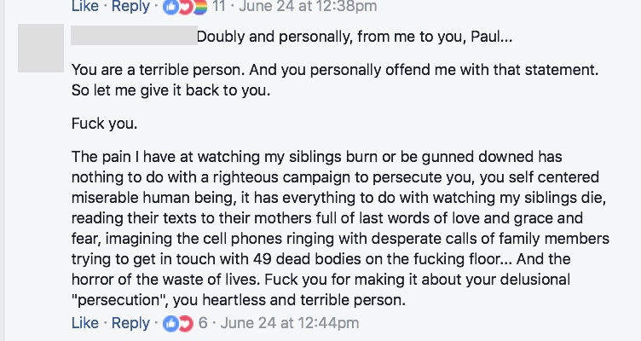This screenshot has width=641, height=341.
Task: Click the red heart reaction icon beside 11
Action: pyautogui.click(x=184, y=7)
